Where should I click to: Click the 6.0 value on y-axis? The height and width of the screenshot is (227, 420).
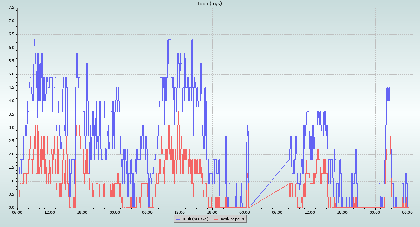pyautogui.click(x=11, y=47)
